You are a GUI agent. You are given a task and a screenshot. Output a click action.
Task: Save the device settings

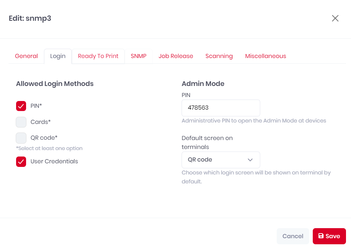pos(329,236)
